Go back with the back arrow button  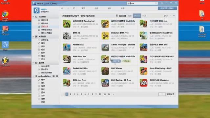click(62, 8)
